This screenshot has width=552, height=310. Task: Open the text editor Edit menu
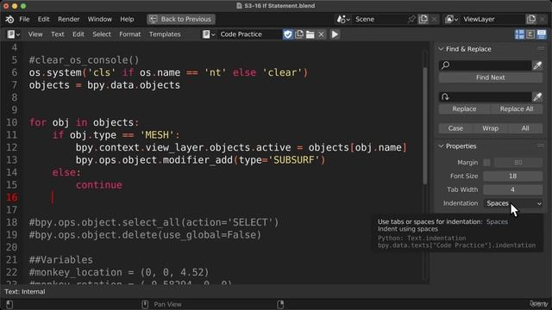tap(78, 34)
